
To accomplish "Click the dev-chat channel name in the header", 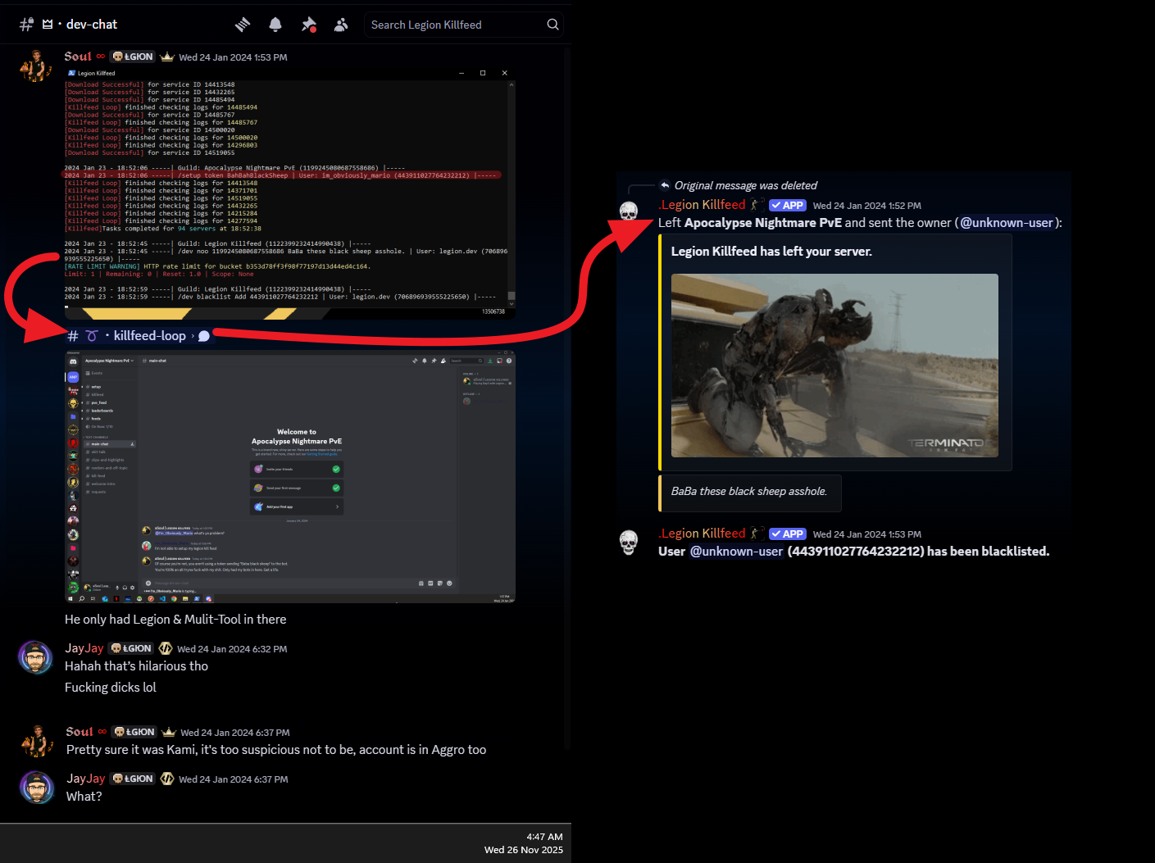I will pyautogui.click(x=92, y=25).
